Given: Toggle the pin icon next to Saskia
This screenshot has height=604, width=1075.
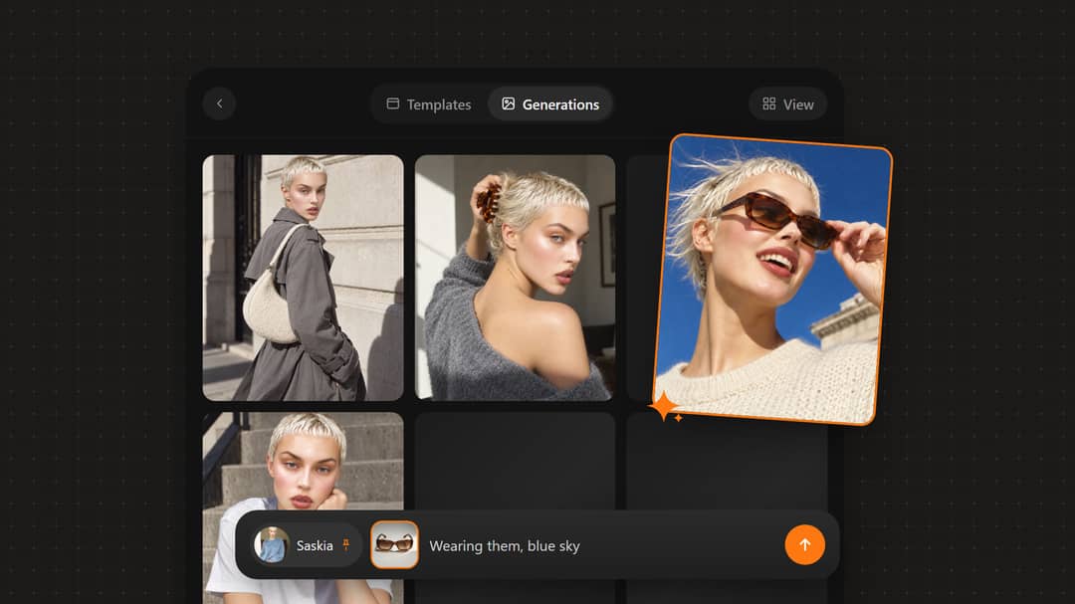Looking at the screenshot, I should (x=346, y=545).
